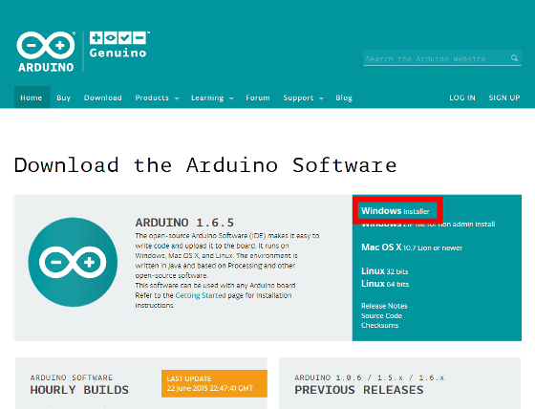Viewport: 535px width, 409px height.
Task: Click the PREVIOUS RELEASES heading
Action: pyautogui.click(x=359, y=390)
